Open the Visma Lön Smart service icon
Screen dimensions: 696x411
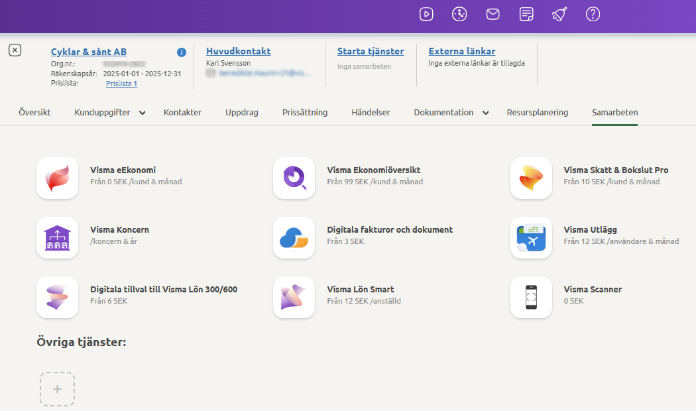click(x=294, y=298)
